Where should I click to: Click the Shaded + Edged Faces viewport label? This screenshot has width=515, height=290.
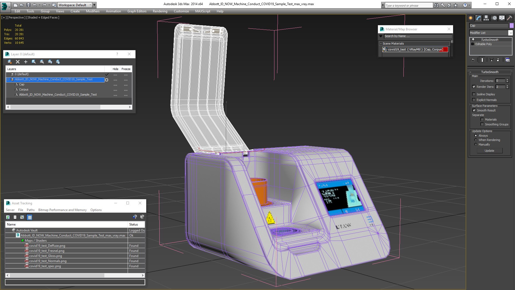pyautogui.click(x=43, y=17)
